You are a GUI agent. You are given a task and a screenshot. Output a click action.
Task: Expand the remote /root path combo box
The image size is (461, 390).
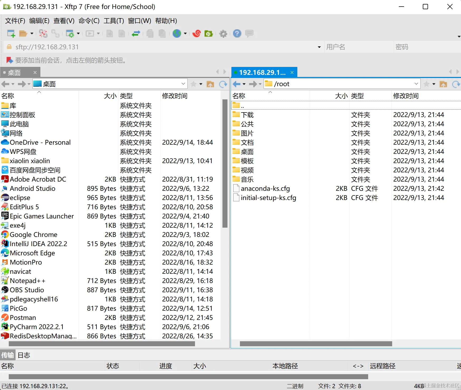[x=416, y=84]
